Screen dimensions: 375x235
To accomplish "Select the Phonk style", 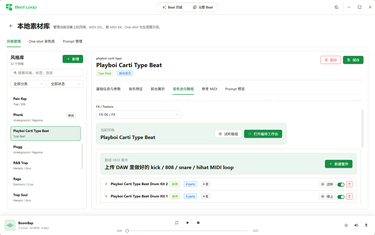I will 46,117.
